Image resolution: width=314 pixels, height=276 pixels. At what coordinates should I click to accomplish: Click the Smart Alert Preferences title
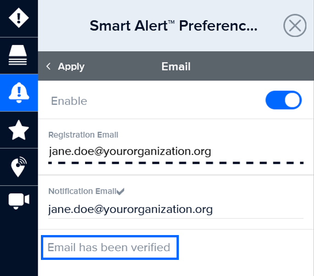click(174, 26)
